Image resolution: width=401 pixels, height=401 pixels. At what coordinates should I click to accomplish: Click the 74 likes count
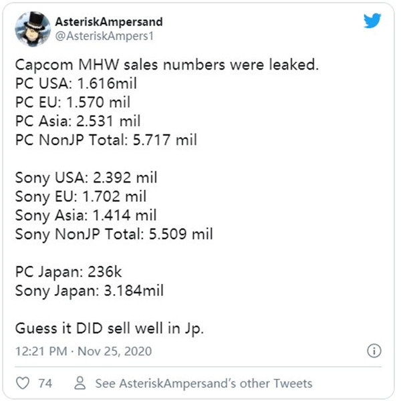[45, 384]
